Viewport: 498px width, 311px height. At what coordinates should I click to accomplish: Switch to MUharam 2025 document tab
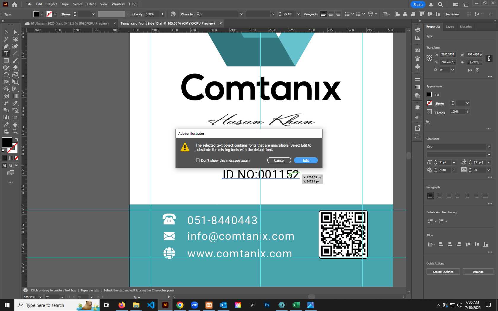coord(70,23)
